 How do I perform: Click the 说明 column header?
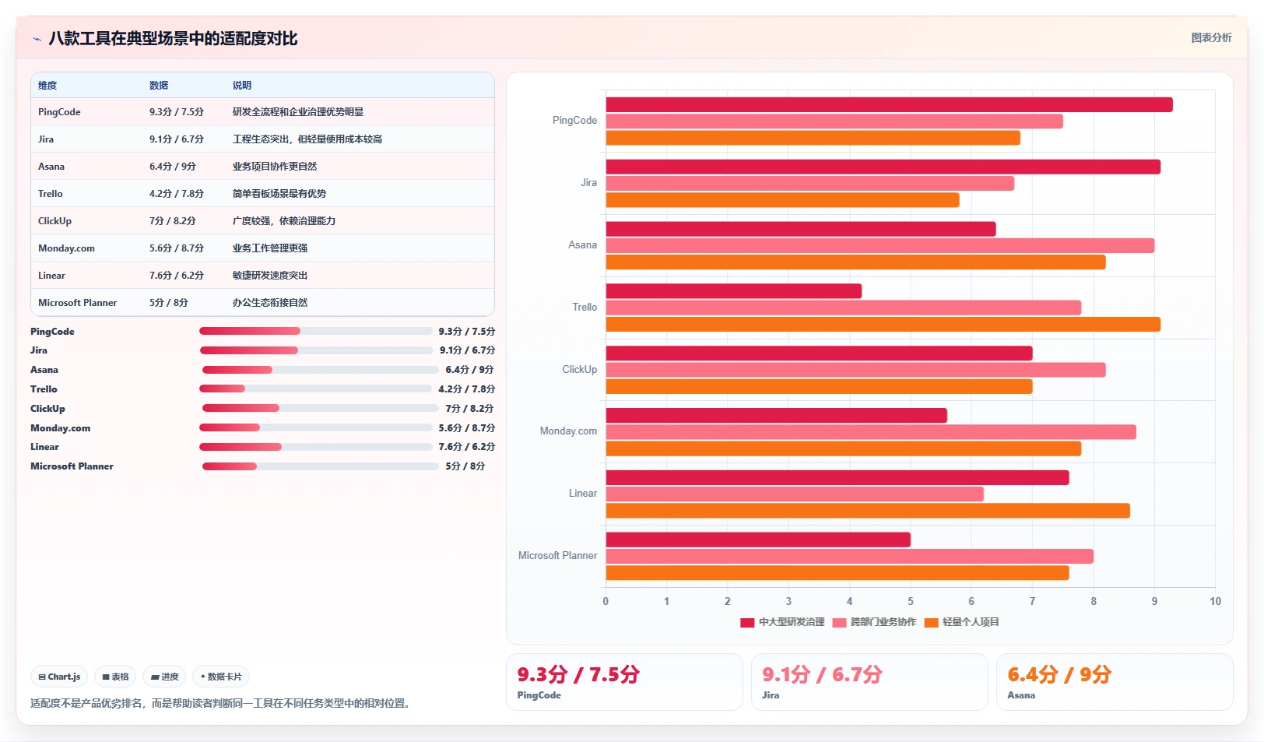point(242,86)
